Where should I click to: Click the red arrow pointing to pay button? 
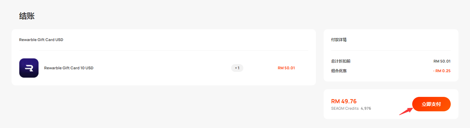406,111
